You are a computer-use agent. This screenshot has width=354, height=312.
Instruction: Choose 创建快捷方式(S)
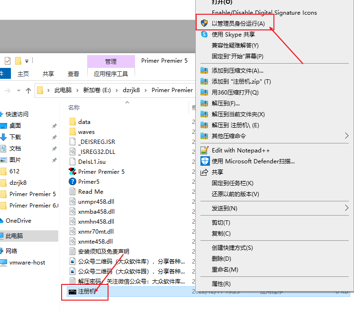232,248
